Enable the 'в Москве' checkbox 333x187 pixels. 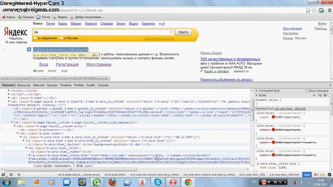coord(61,38)
